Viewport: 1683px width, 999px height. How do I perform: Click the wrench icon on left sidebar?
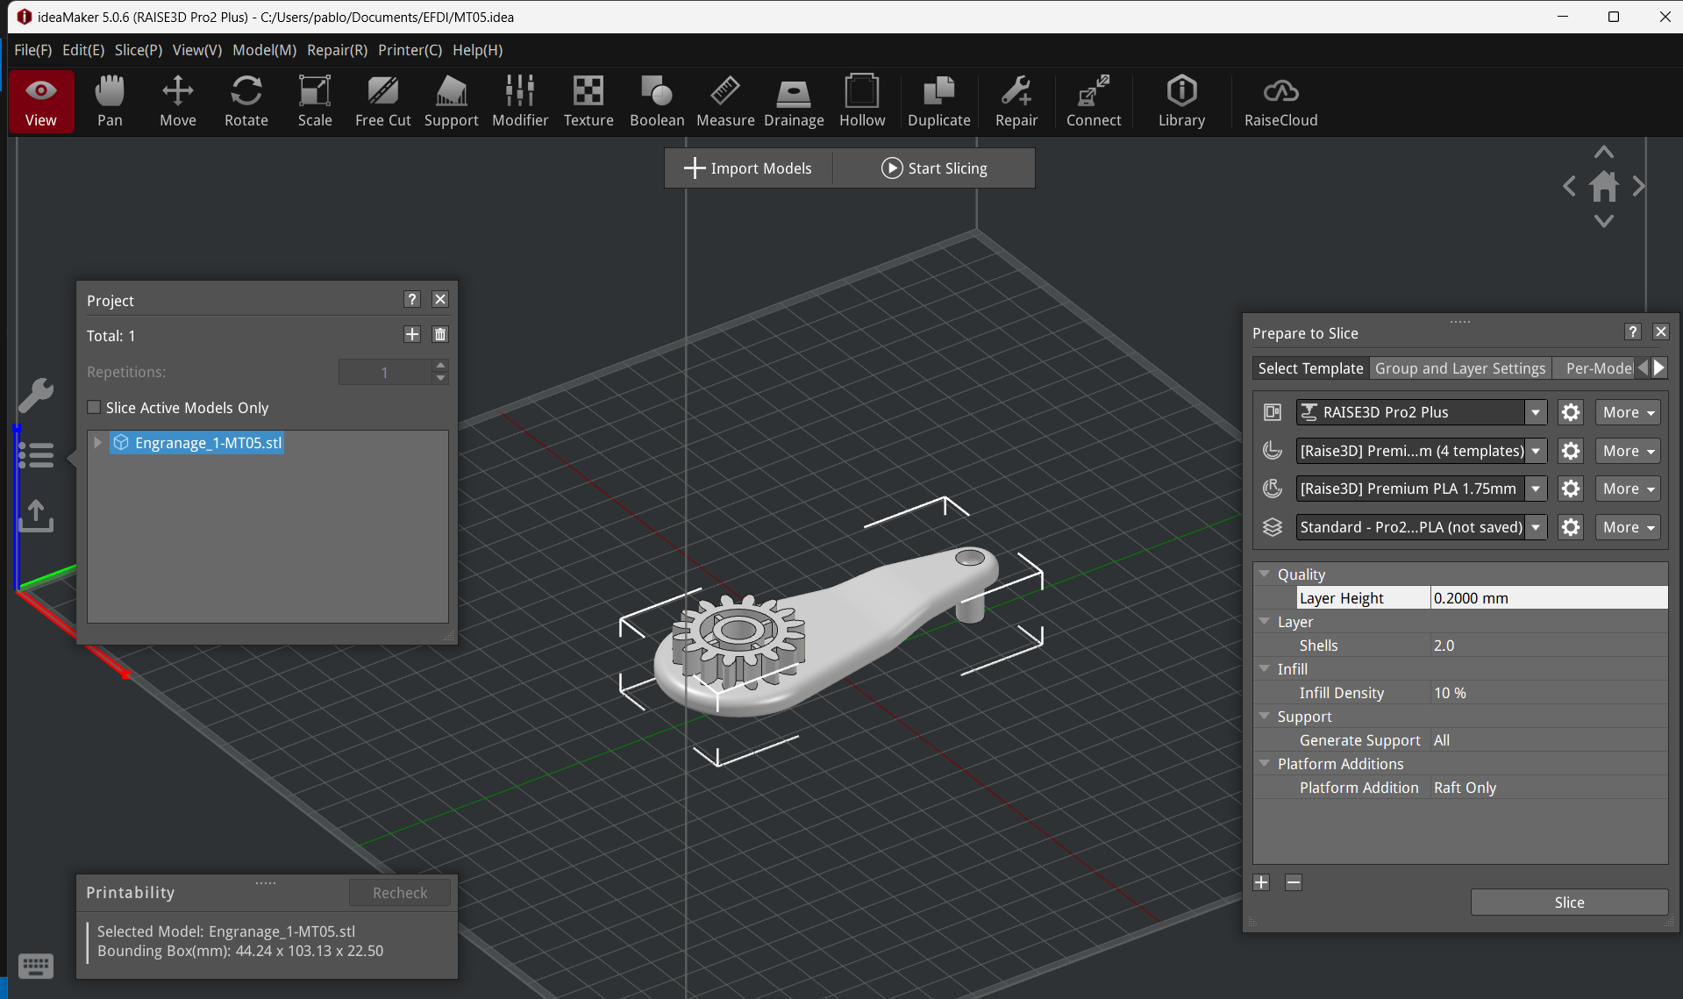[36, 396]
